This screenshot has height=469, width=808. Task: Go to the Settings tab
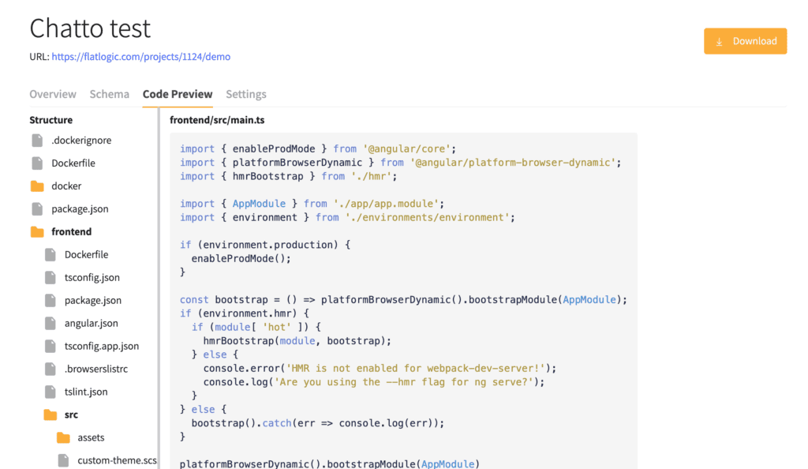coord(246,94)
